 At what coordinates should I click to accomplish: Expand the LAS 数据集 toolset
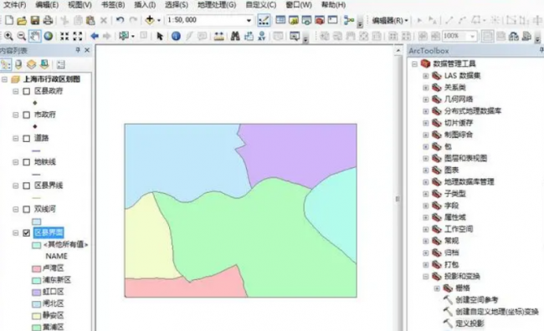[x=426, y=76]
